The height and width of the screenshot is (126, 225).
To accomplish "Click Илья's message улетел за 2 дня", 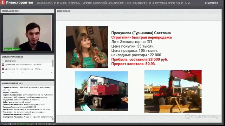I will 24,112.
